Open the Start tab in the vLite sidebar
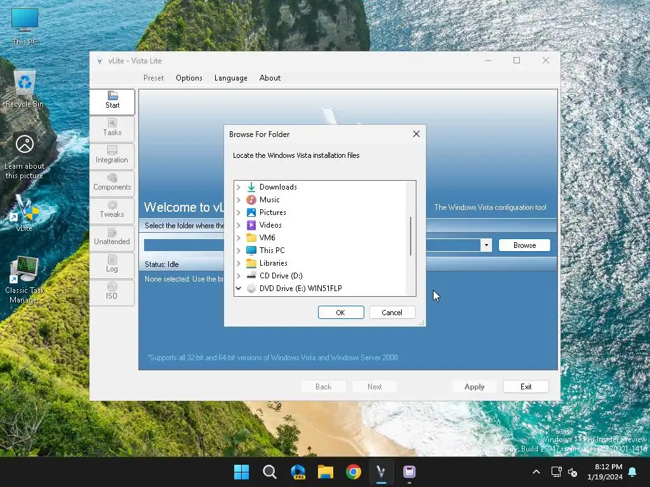 pyautogui.click(x=112, y=101)
